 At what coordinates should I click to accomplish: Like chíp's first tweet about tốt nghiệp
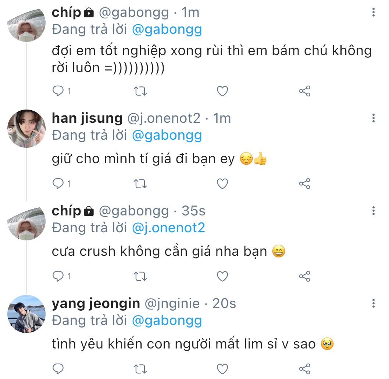click(222, 91)
